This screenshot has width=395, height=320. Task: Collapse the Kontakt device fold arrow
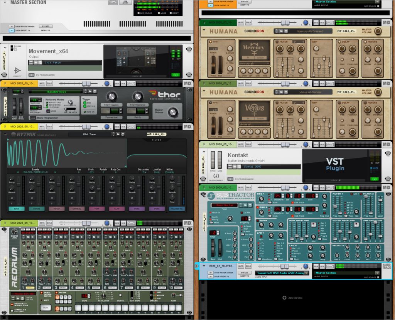[204, 152]
